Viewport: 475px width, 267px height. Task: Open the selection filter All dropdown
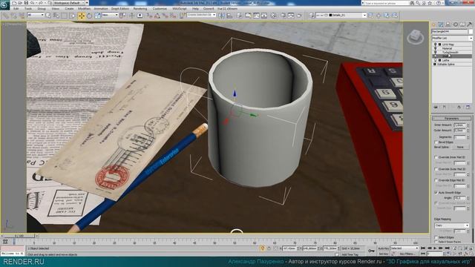tap(36, 15)
